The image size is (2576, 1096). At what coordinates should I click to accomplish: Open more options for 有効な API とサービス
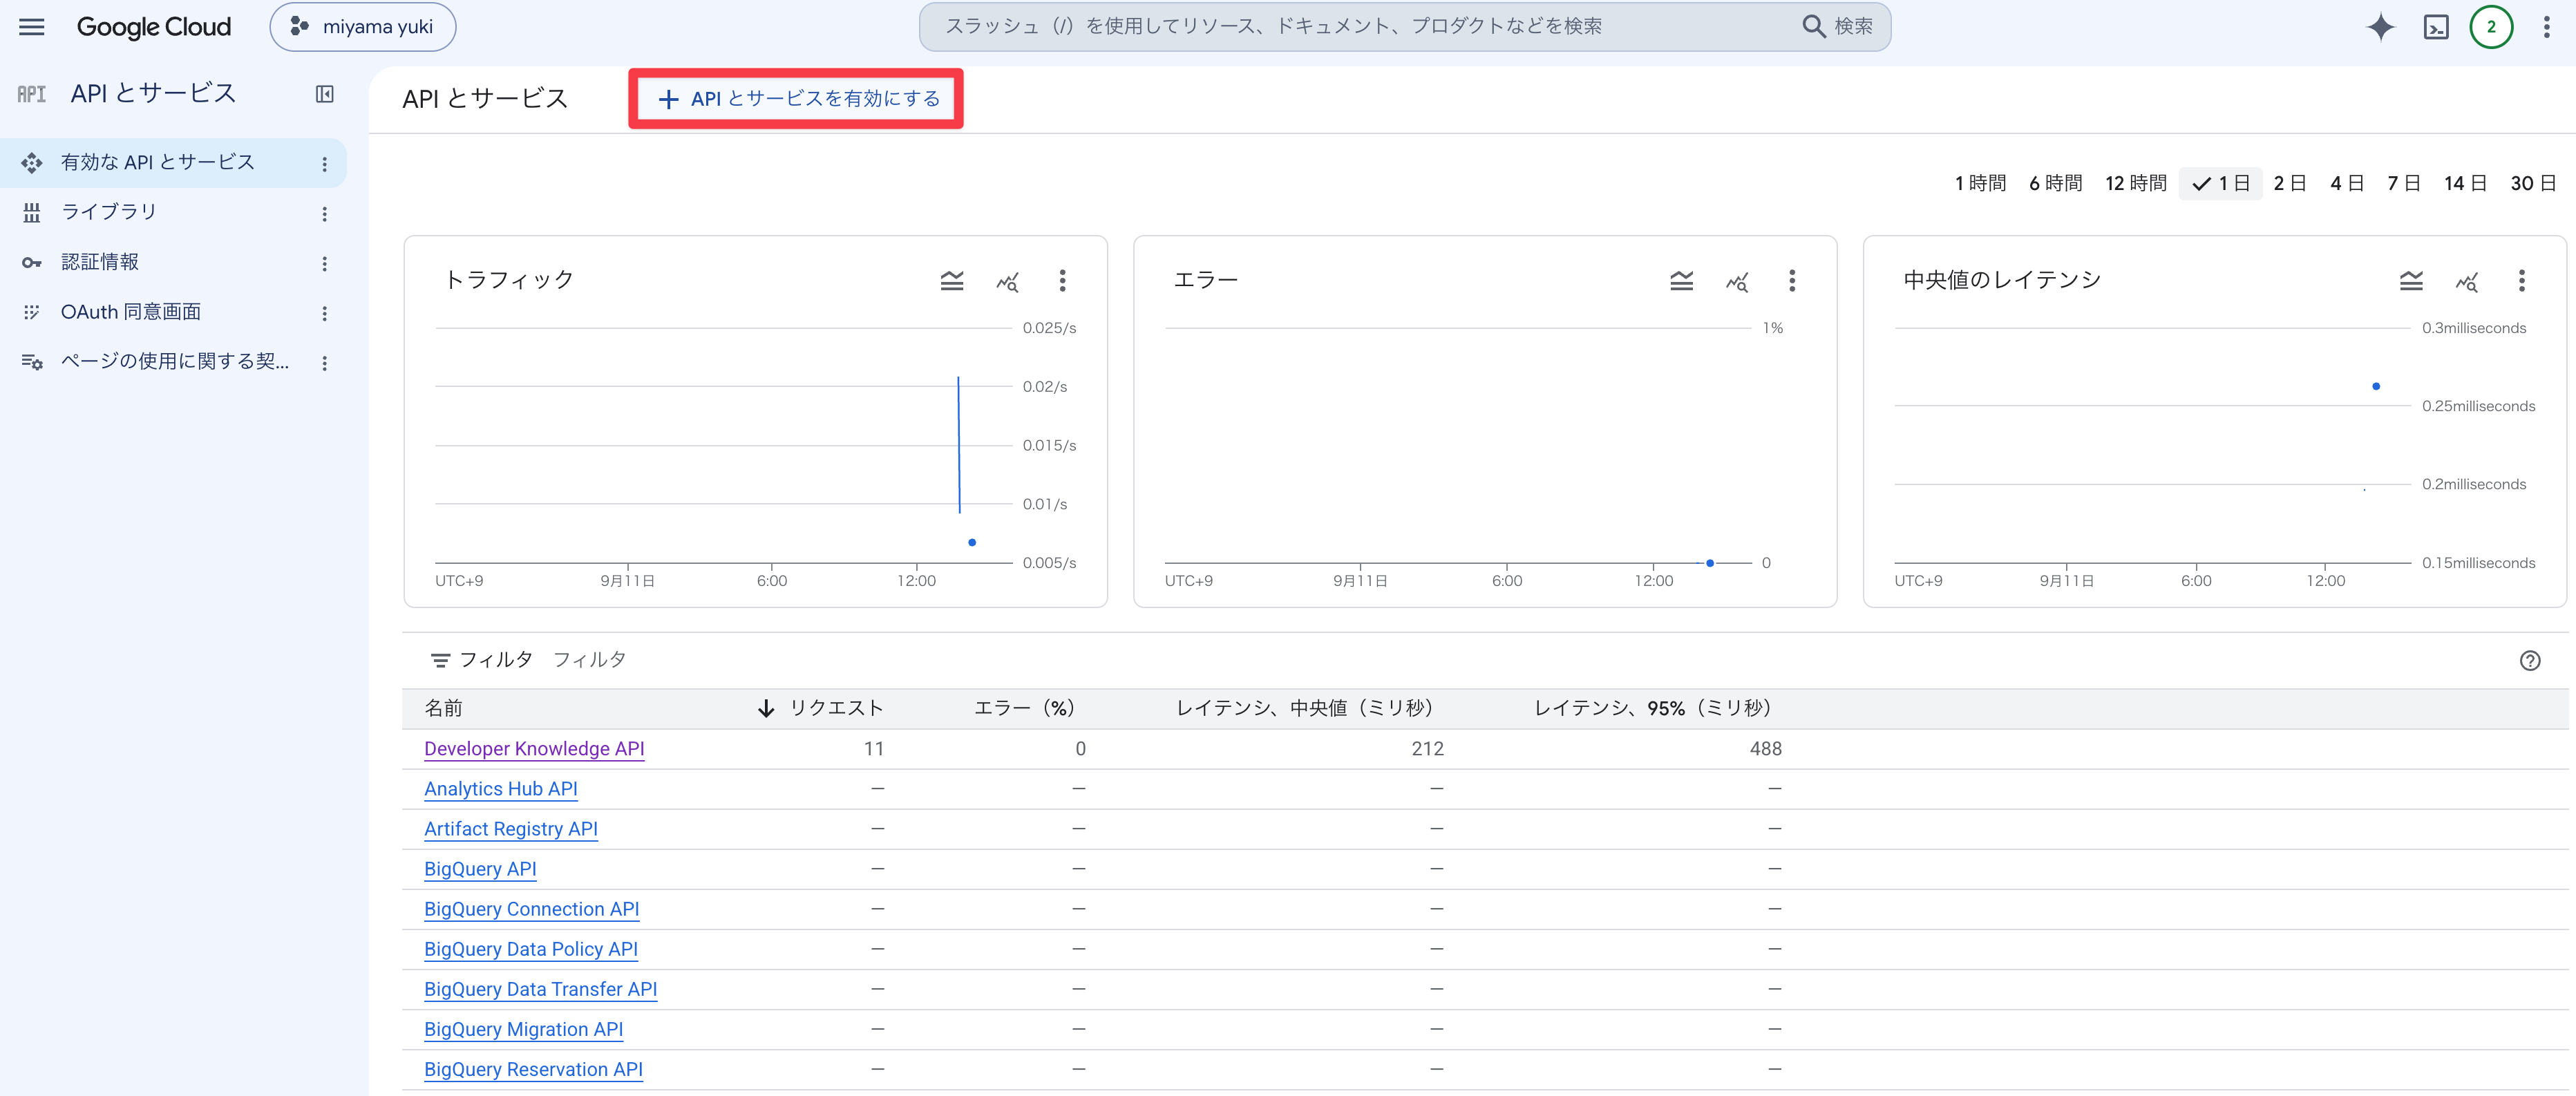[x=324, y=164]
